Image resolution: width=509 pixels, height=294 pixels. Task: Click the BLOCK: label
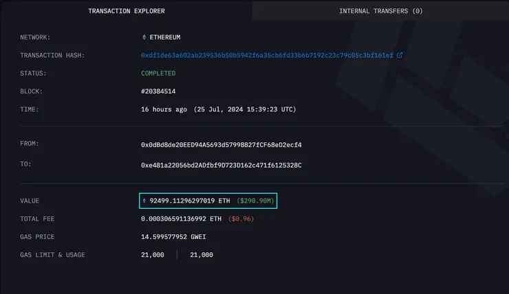click(x=31, y=91)
